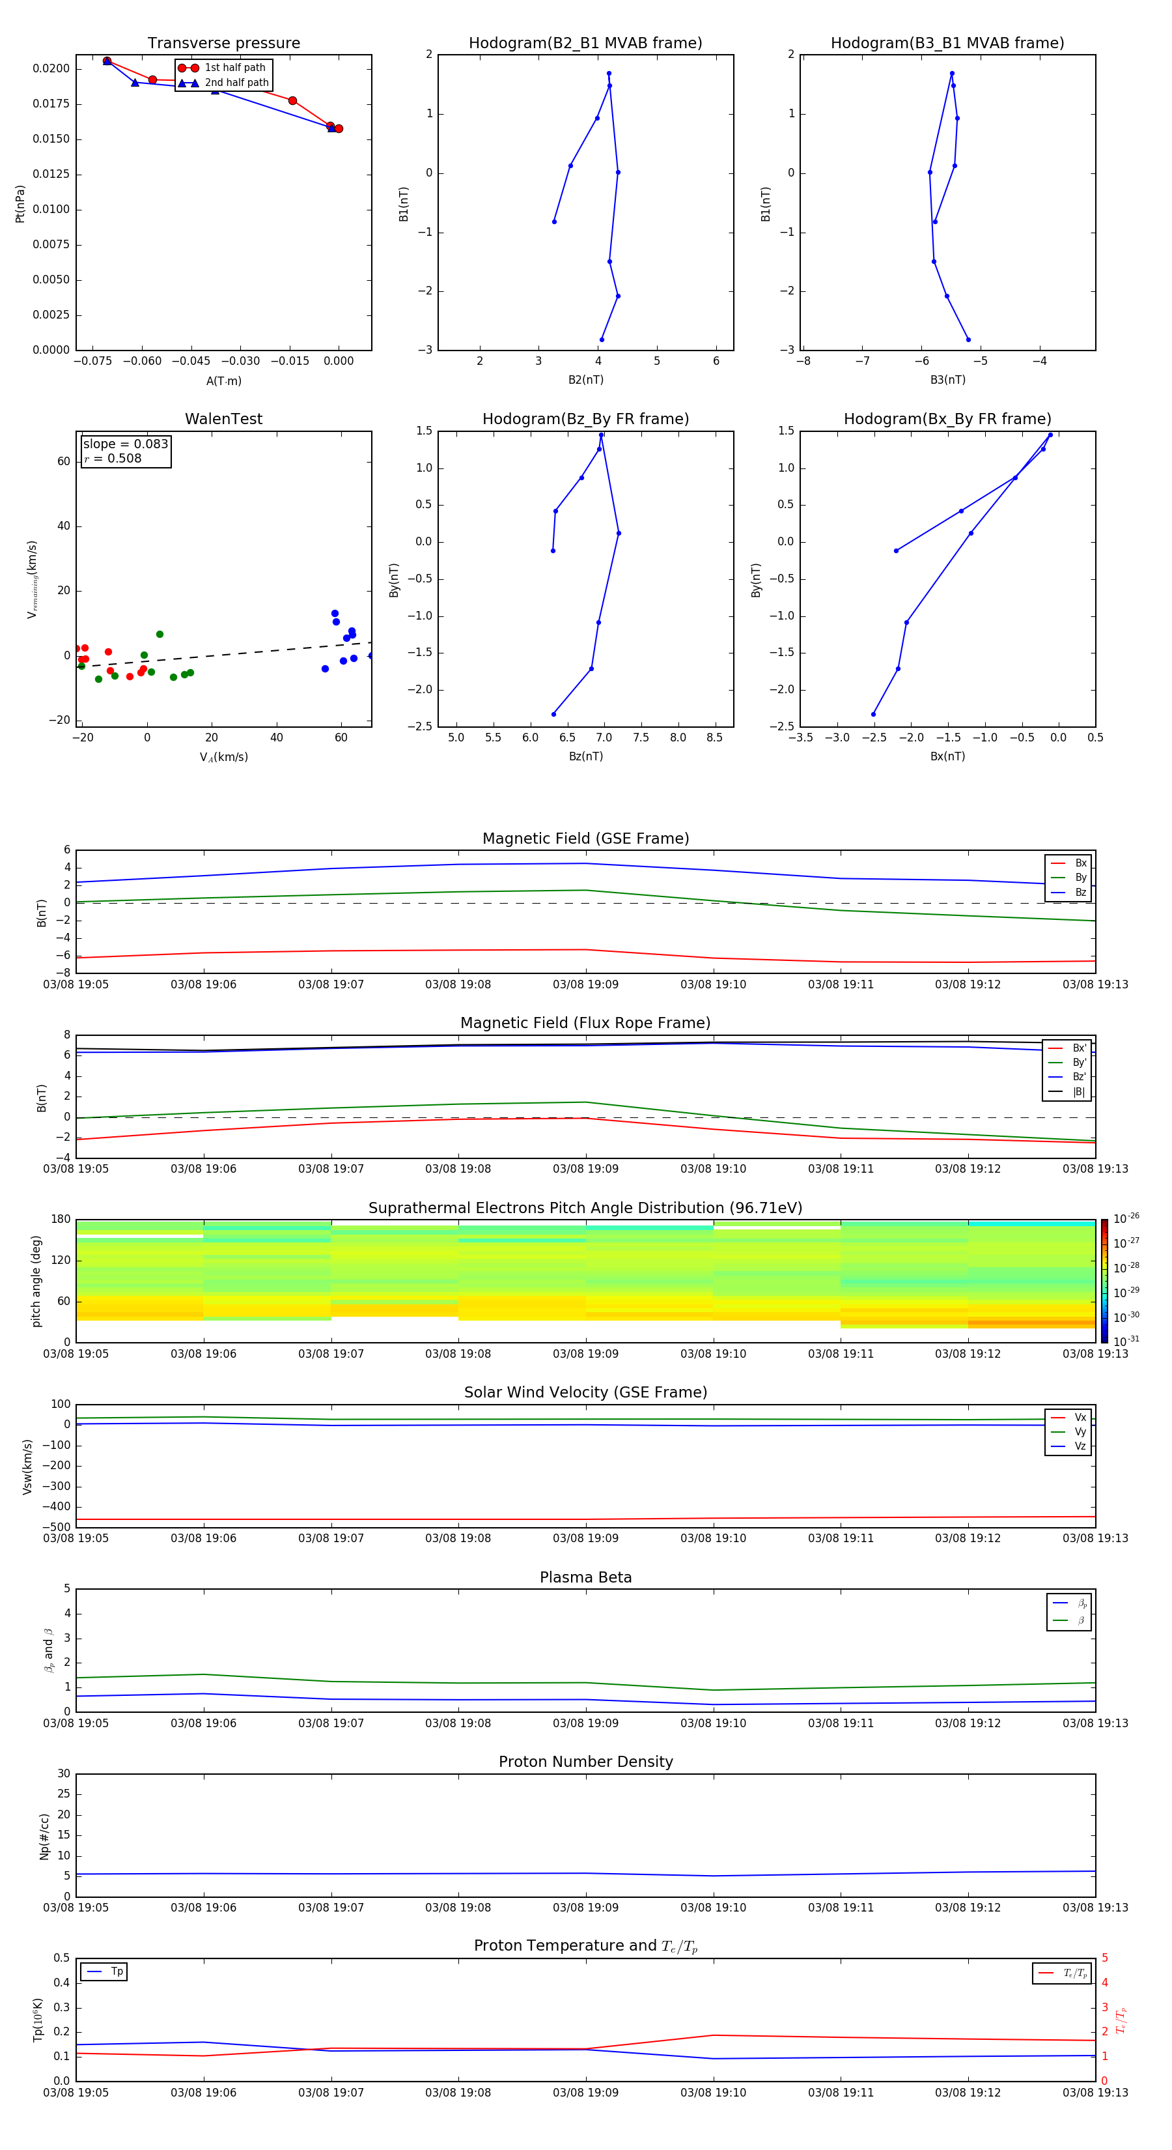The height and width of the screenshot is (2150, 1172).
Task: Click the "Proton Number Density" plot title
Action: pyautogui.click(x=585, y=1762)
